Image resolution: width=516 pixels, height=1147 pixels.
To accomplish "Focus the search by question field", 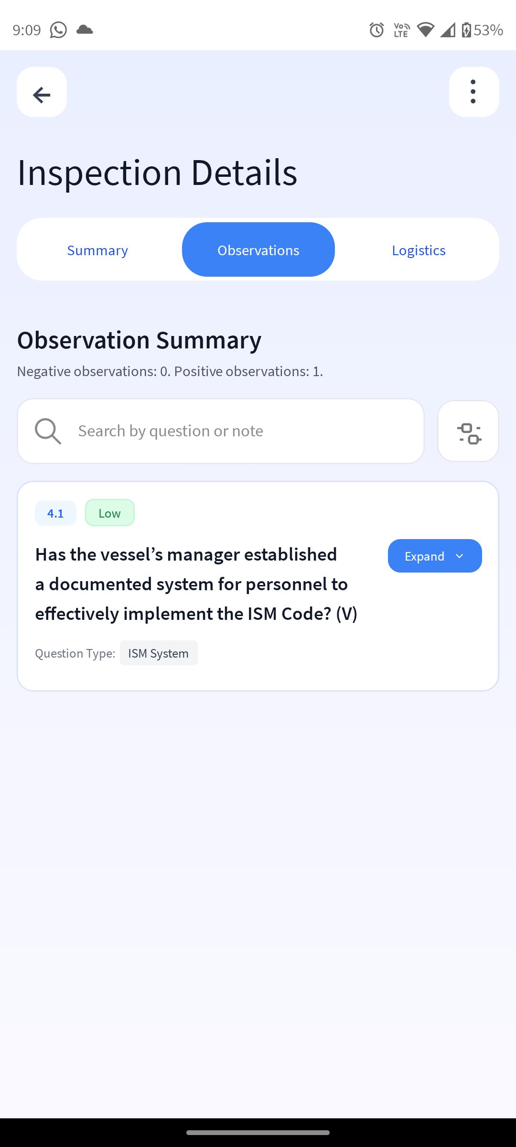I will pyautogui.click(x=239, y=431).
